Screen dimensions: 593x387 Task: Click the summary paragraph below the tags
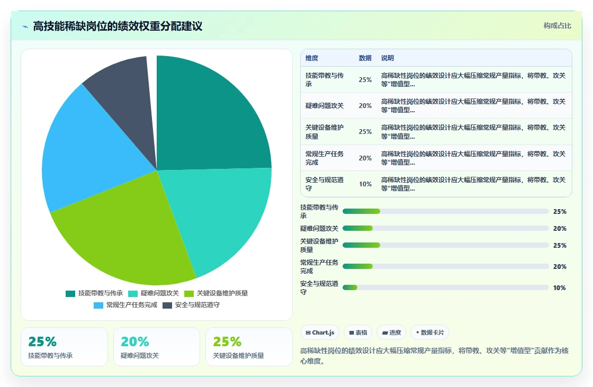pyautogui.click(x=435, y=356)
